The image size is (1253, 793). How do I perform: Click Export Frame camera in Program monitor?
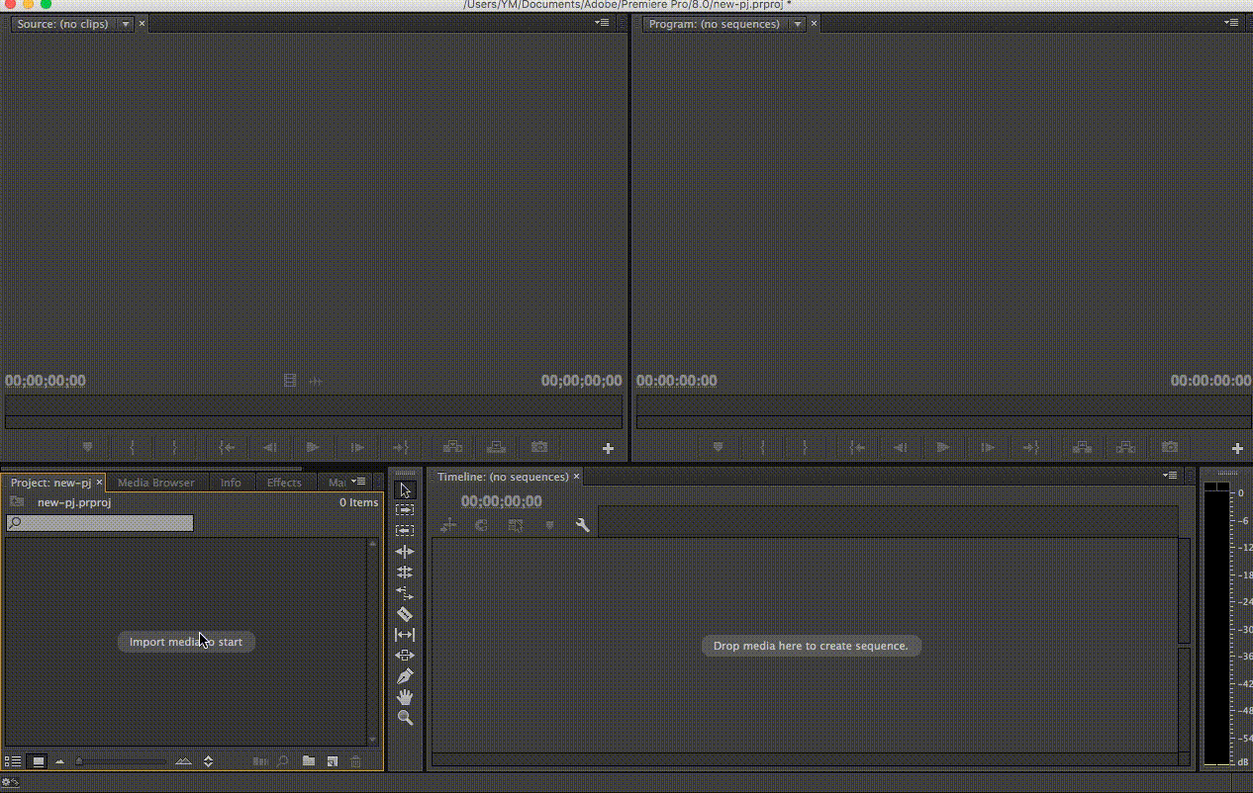point(1170,448)
